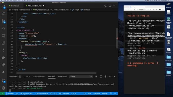Open the Manage gear menu
The image size is (173, 97).
[4, 88]
